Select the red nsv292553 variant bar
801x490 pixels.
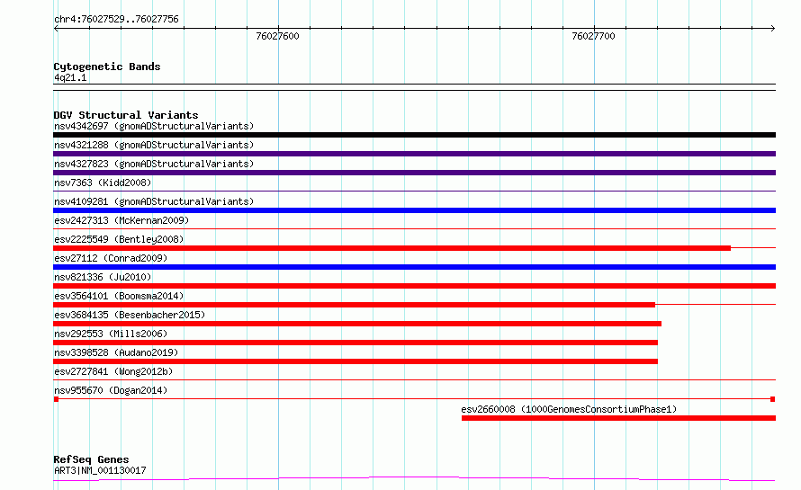coord(355,343)
